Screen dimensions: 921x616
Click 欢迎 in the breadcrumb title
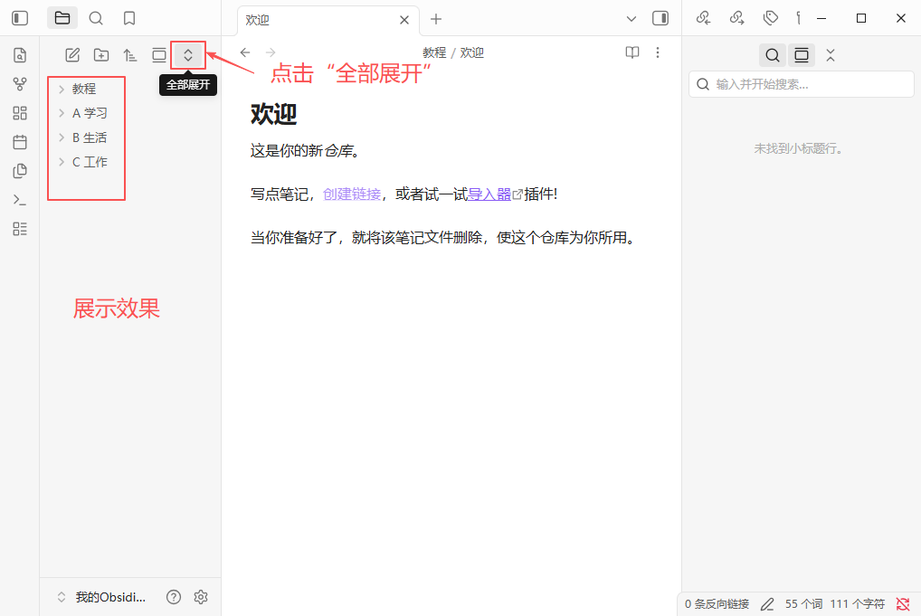pos(471,52)
